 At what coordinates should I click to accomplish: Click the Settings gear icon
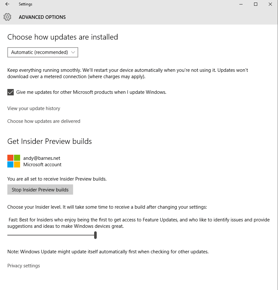click(x=7, y=17)
